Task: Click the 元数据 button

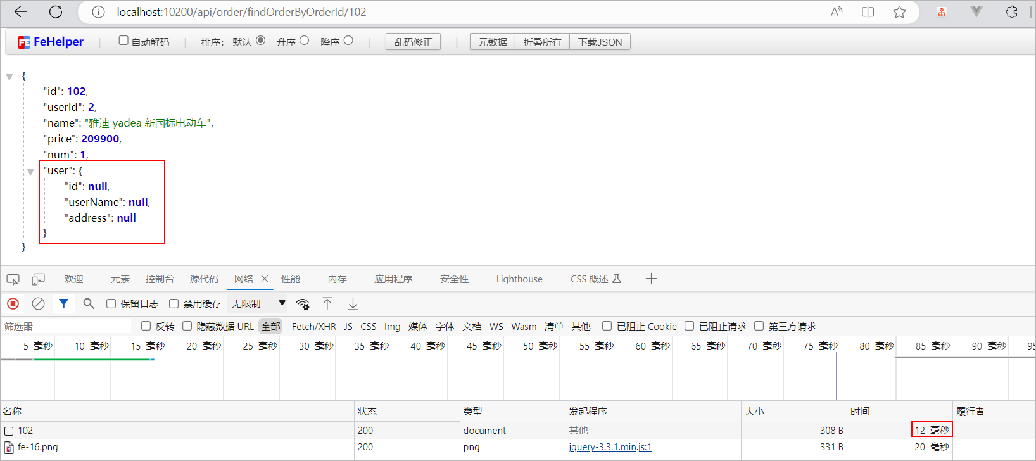Action: click(x=493, y=42)
